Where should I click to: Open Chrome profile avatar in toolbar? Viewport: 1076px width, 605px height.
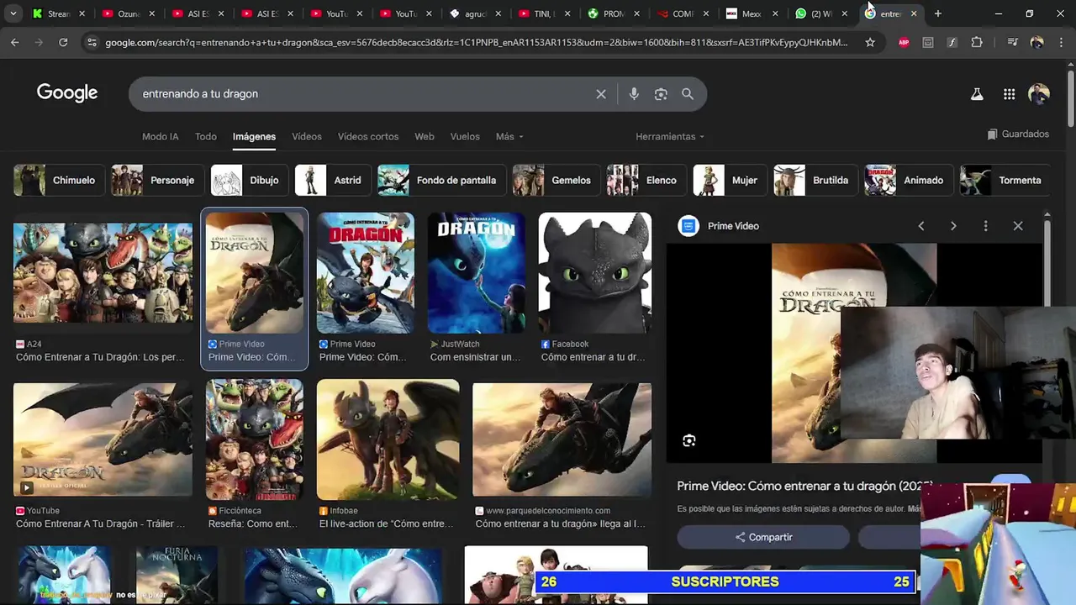(x=1036, y=42)
